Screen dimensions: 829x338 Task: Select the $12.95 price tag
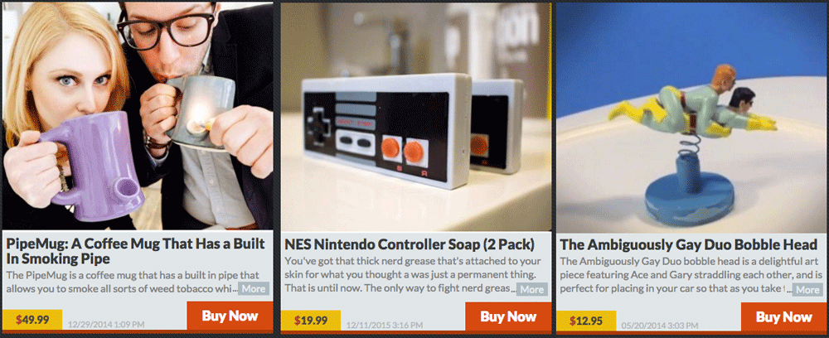coord(586,321)
